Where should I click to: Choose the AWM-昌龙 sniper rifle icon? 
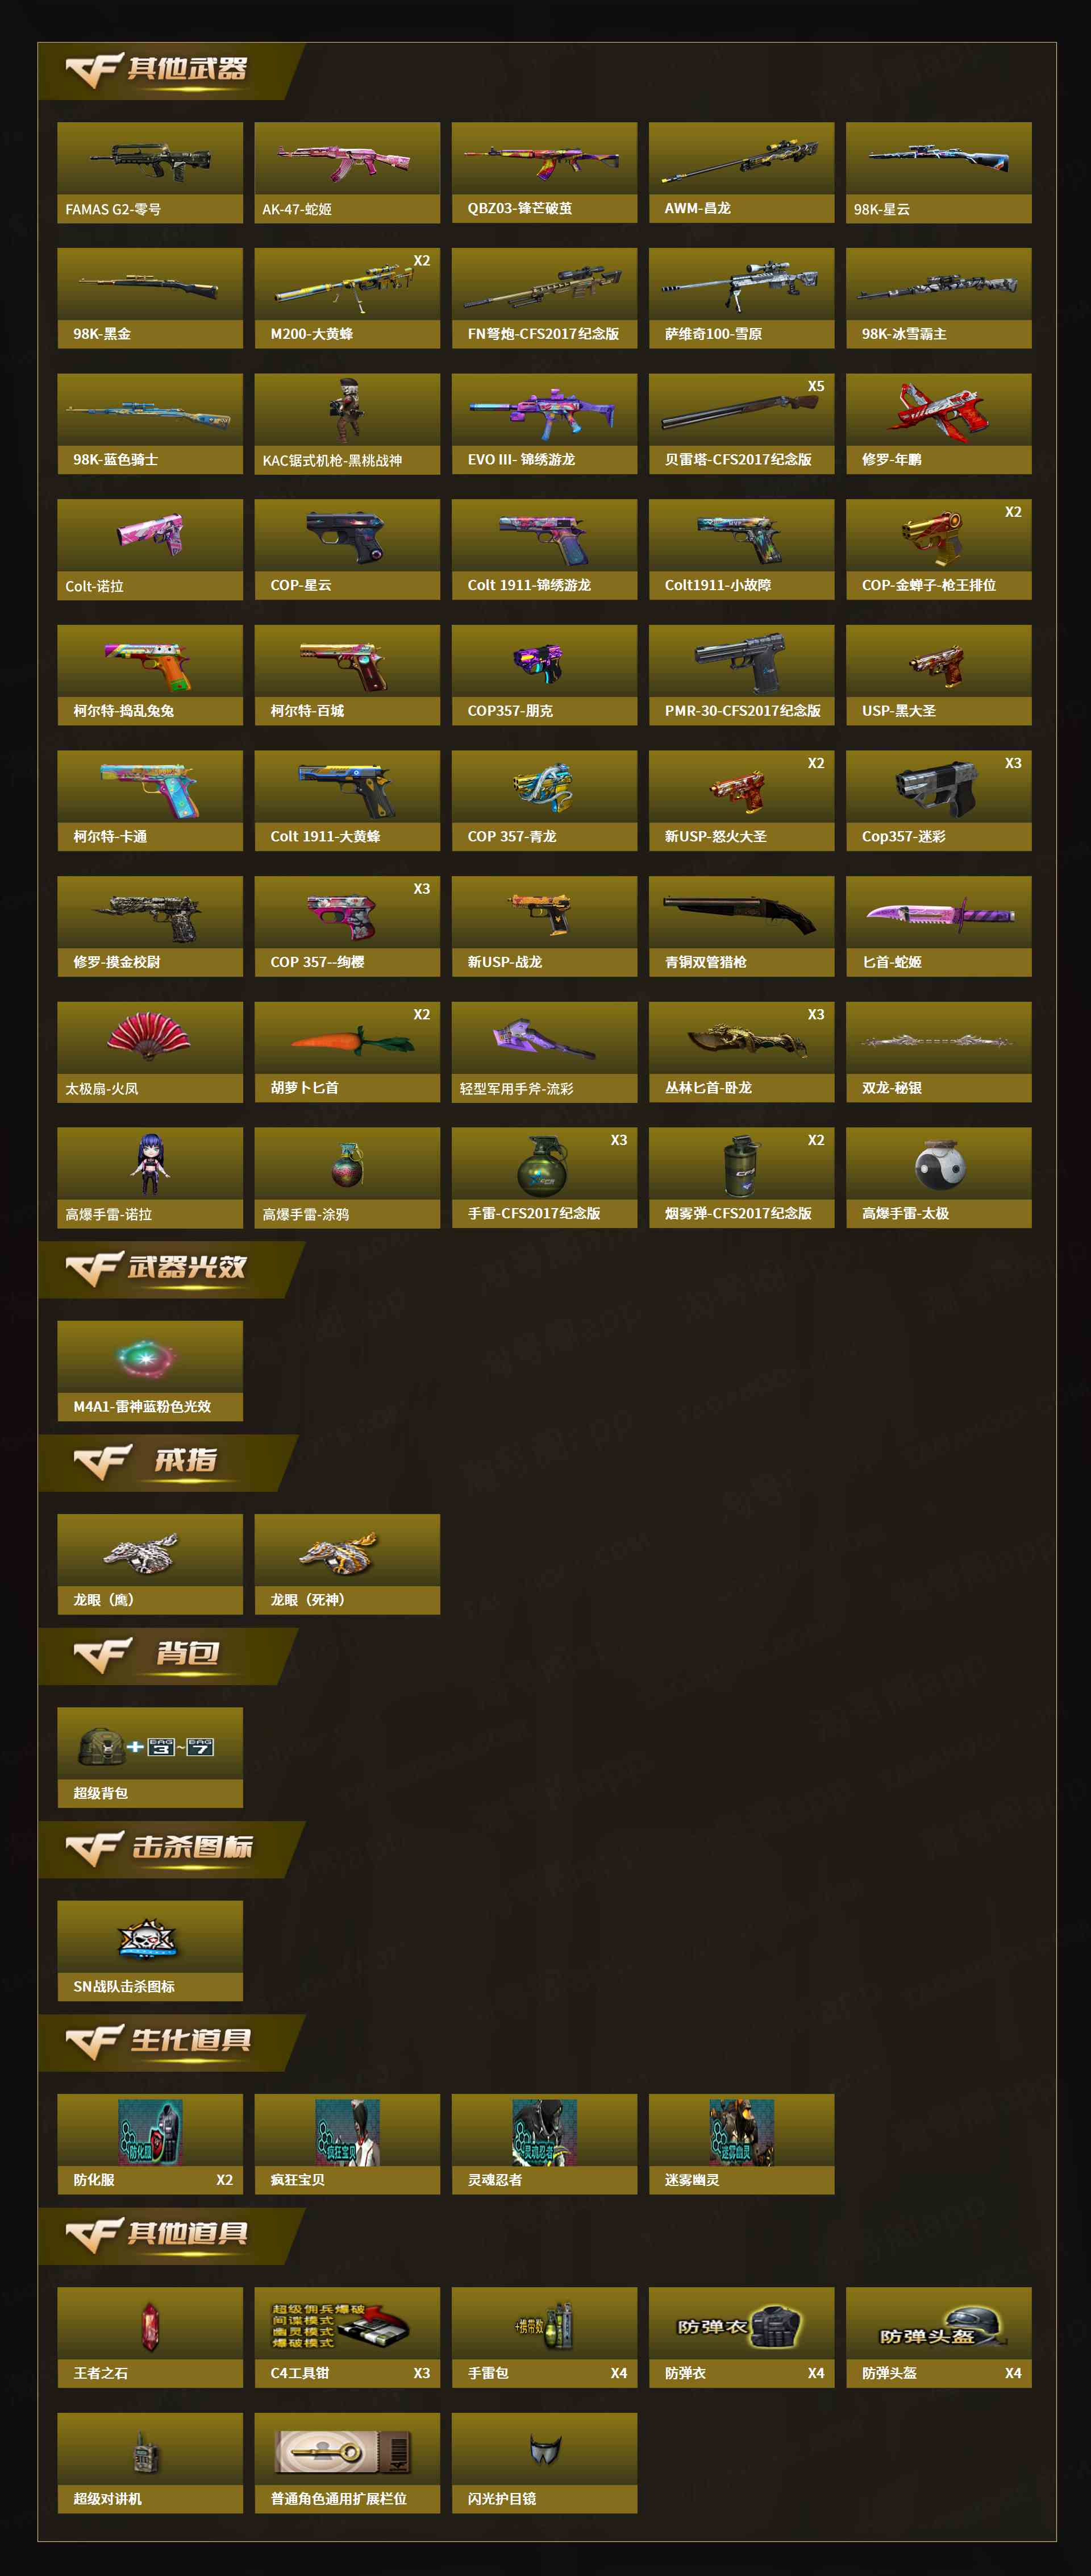tap(742, 161)
